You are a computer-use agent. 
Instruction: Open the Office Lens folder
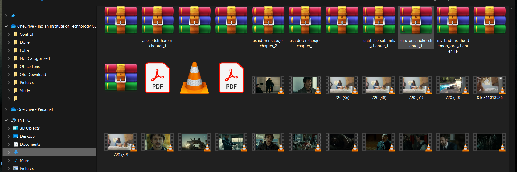[30, 67]
